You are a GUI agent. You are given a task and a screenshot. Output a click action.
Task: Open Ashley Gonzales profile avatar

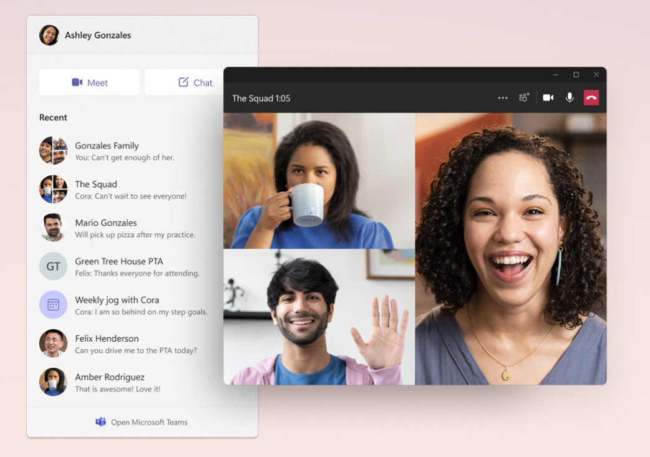(x=49, y=35)
